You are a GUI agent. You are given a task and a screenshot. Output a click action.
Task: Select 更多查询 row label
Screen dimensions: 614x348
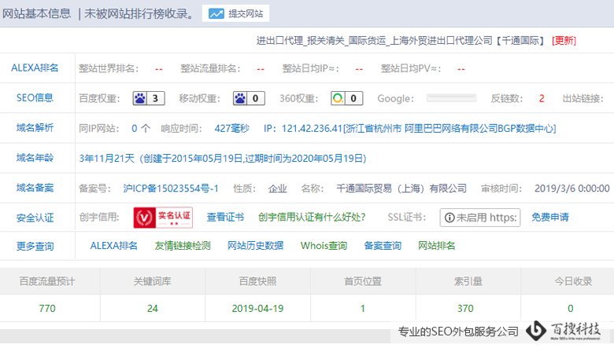click(x=35, y=246)
